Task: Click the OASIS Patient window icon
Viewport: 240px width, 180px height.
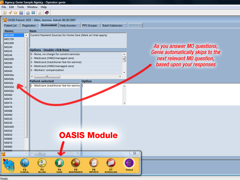Action: click(5, 20)
